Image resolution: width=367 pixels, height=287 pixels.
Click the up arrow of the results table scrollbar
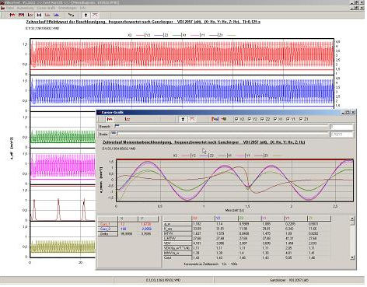(352, 219)
